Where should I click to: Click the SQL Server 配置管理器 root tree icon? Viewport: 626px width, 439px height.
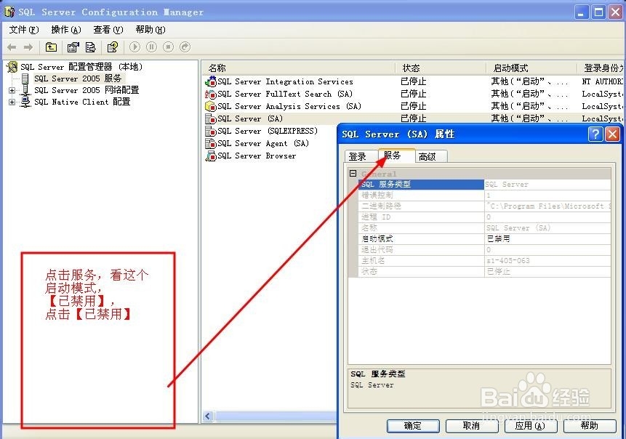tap(12, 67)
